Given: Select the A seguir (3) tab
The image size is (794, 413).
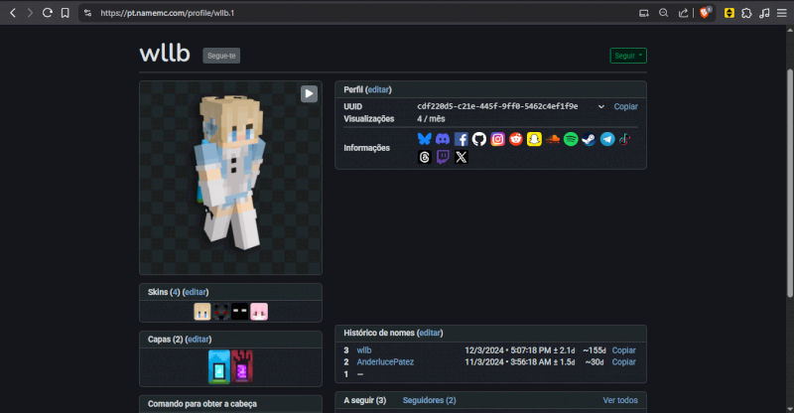Looking at the screenshot, I should 364,400.
